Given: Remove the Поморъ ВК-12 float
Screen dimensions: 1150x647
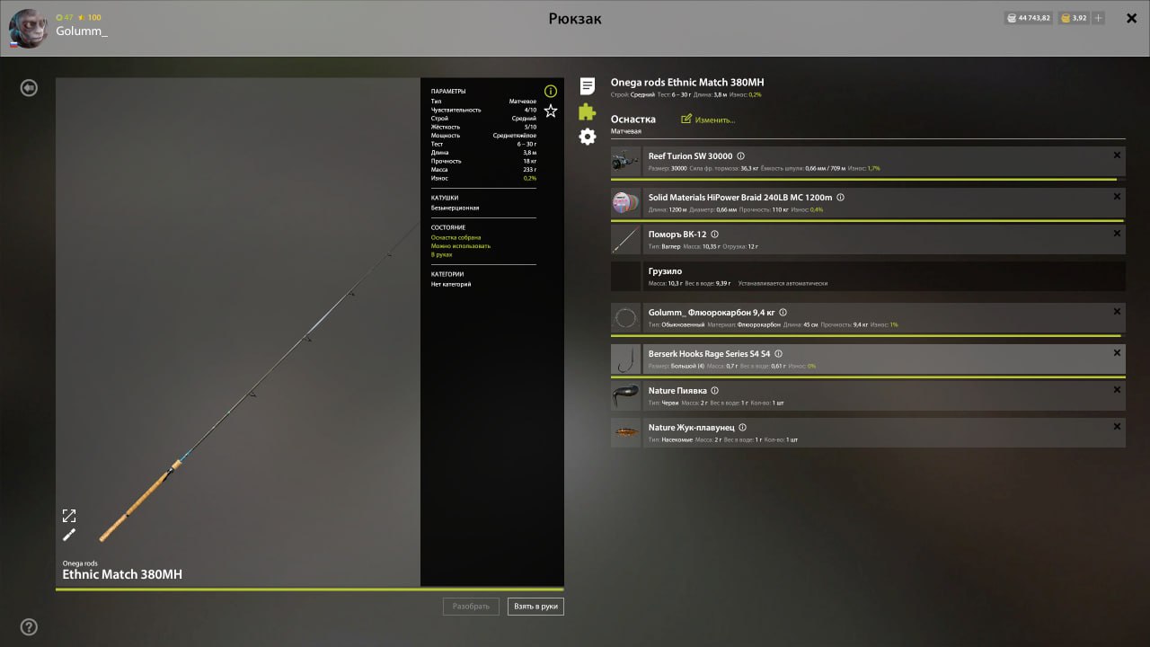Looking at the screenshot, I should point(1117,234).
